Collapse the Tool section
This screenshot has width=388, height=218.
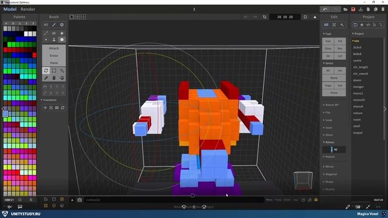coord(327,34)
